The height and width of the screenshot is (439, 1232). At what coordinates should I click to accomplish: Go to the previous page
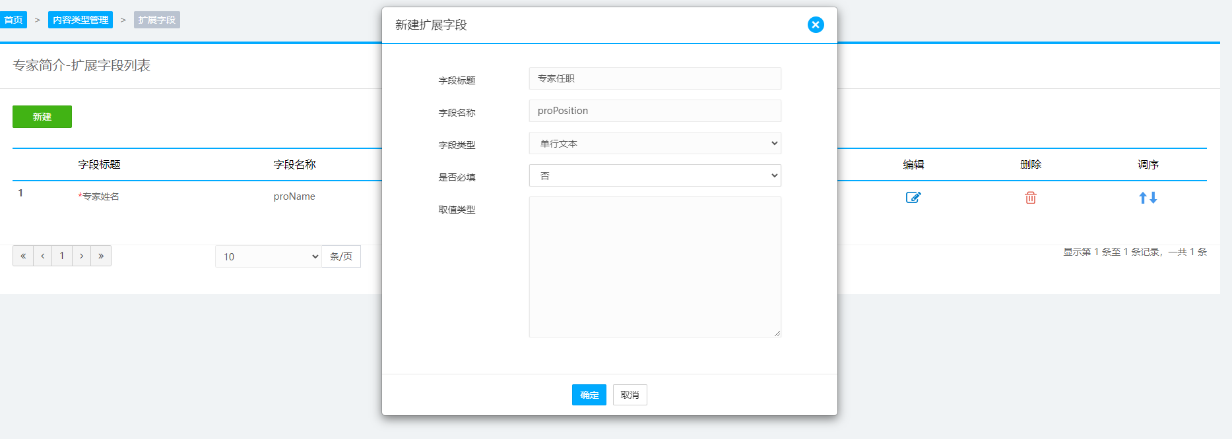[43, 256]
